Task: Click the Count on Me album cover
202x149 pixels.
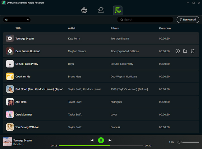Action: [x=10, y=77]
